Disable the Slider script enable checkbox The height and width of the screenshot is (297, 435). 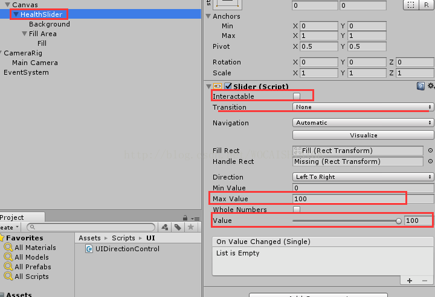(228, 86)
